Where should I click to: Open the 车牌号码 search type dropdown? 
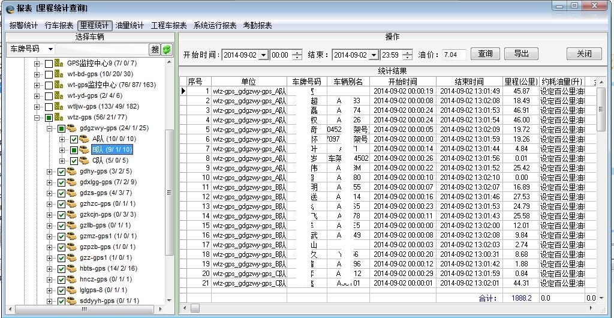point(50,49)
